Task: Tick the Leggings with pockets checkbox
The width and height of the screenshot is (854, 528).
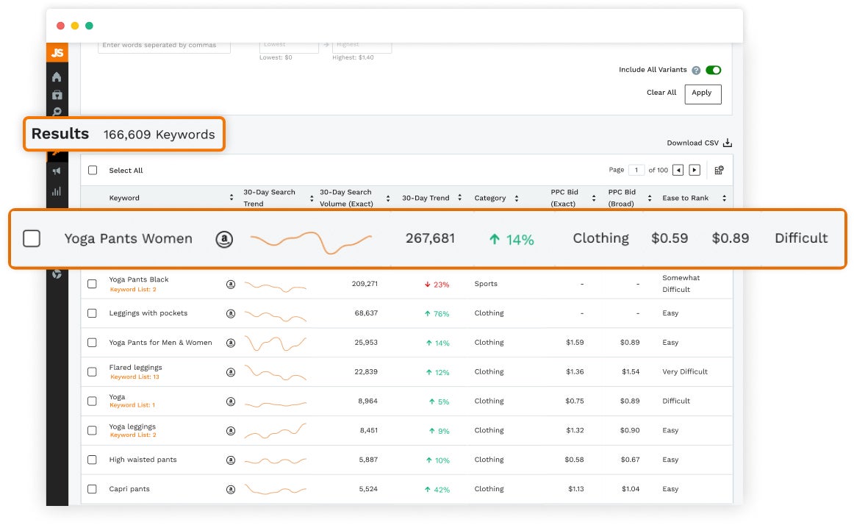Action: pos(93,313)
